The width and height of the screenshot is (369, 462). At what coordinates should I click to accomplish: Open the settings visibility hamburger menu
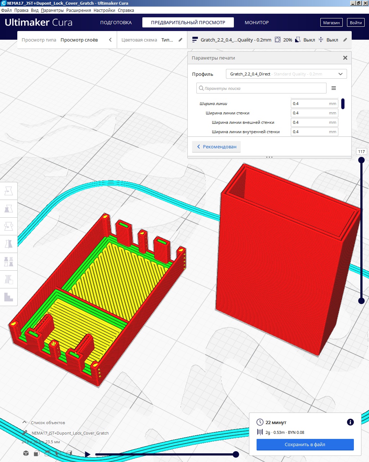(x=334, y=88)
